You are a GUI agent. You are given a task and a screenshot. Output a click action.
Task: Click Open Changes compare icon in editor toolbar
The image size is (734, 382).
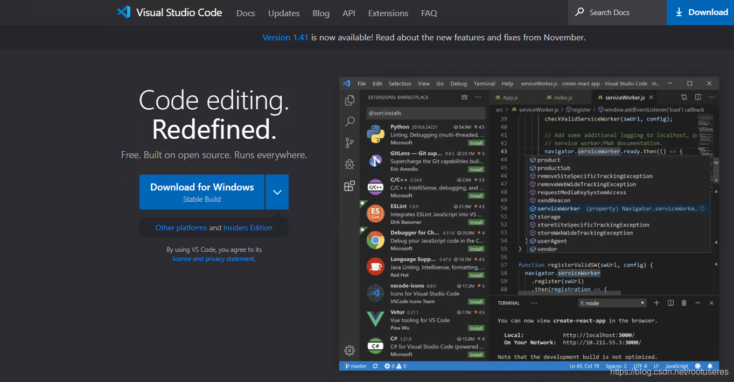pos(684,97)
